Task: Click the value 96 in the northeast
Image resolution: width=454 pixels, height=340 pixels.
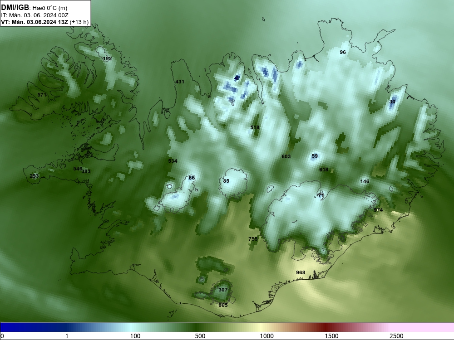Action: click(x=343, y=52)
